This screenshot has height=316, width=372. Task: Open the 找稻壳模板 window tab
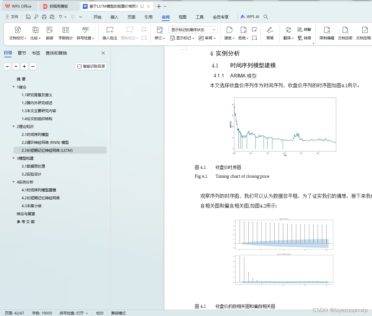coord(59,6)
